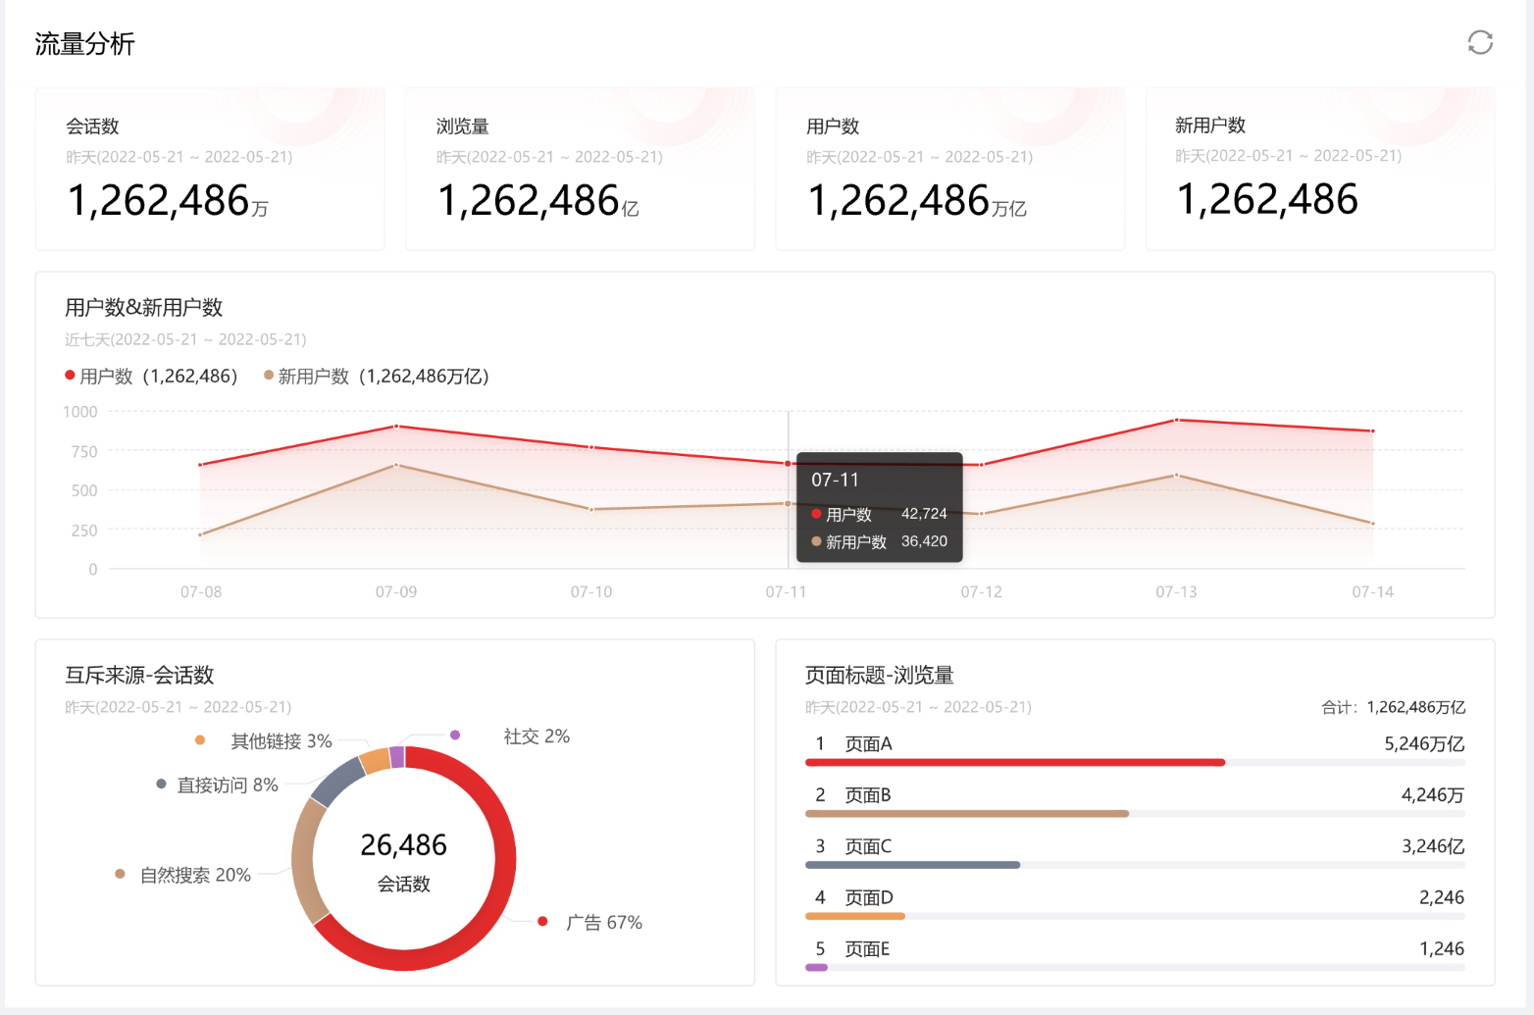Screen dimensions: 1534x1015
Task: Click the refresh icon in the top-right corner
Action: (x=1479, y=44)
